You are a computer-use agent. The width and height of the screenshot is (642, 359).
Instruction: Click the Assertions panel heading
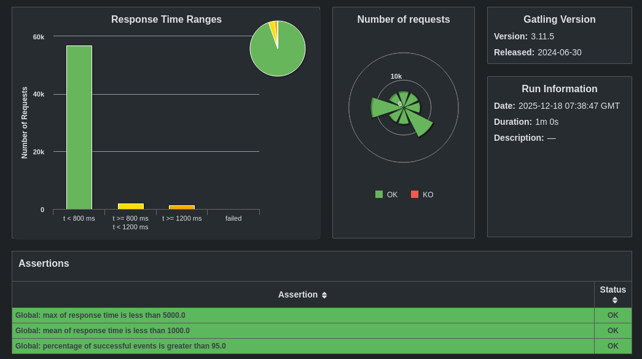point(44,264)
